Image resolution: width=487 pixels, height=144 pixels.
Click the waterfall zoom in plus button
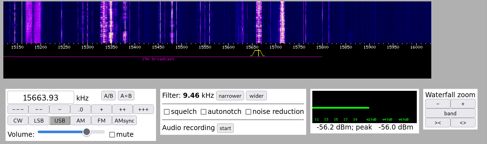(463, 104)
